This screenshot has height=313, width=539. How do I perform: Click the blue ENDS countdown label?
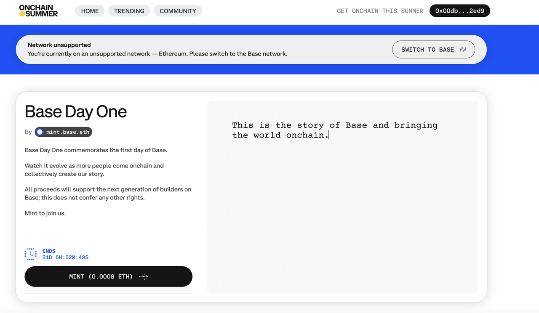pyautogui.click(x=49, y=251)
